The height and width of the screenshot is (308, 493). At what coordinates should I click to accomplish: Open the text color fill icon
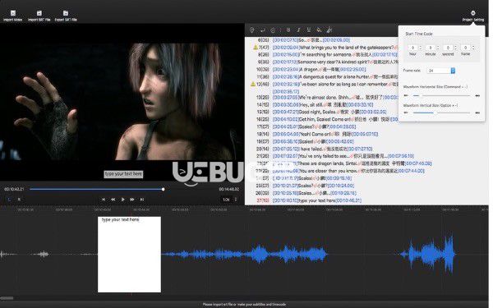point(319,30)
